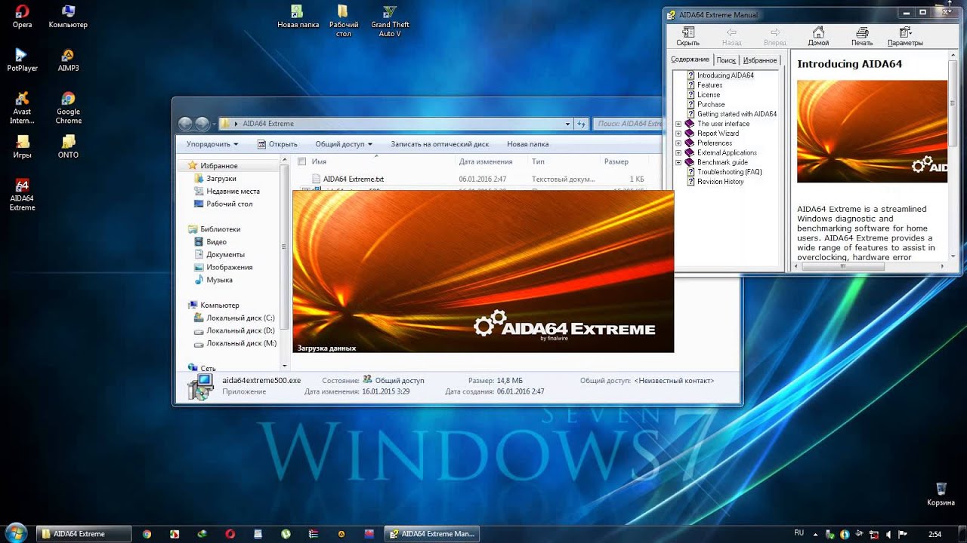Click the Back arrow in Explorer window
This screenshot has height=543, width=967.
tap(186, 124)
